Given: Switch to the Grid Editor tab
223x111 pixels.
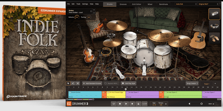Looking at the screenshot, I should coord(137,4).
